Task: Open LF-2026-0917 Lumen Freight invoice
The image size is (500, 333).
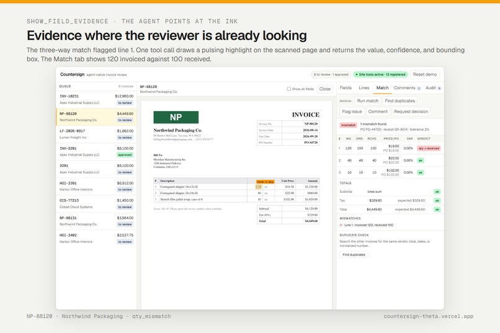Action: point(96,134)
